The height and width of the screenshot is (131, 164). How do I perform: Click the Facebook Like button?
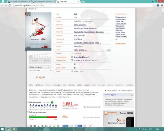tap(79, 126)
